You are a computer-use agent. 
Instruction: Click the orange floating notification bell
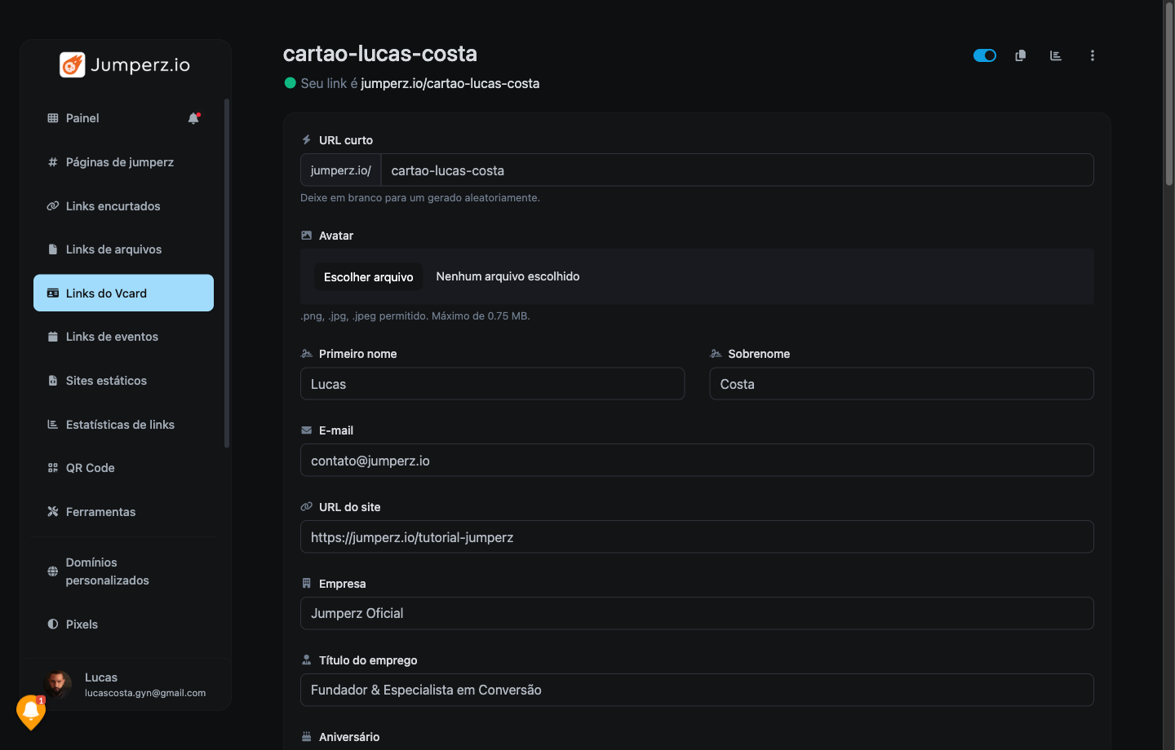pos(31,712)
